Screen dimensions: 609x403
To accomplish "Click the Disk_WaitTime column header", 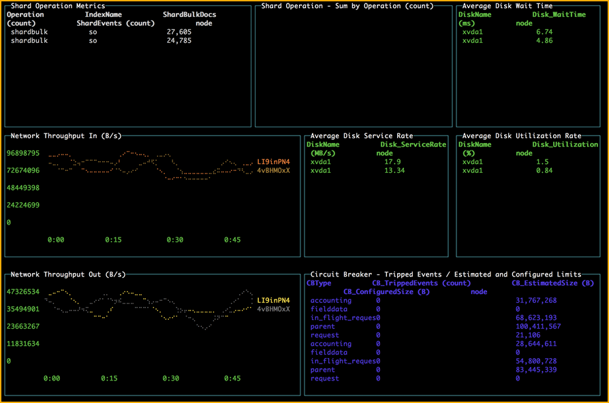I will pos(559,14).
